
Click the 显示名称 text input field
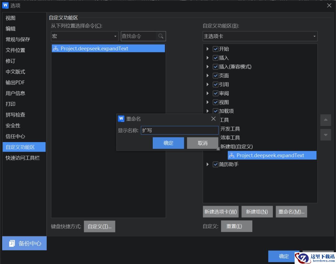coord(180,130)
